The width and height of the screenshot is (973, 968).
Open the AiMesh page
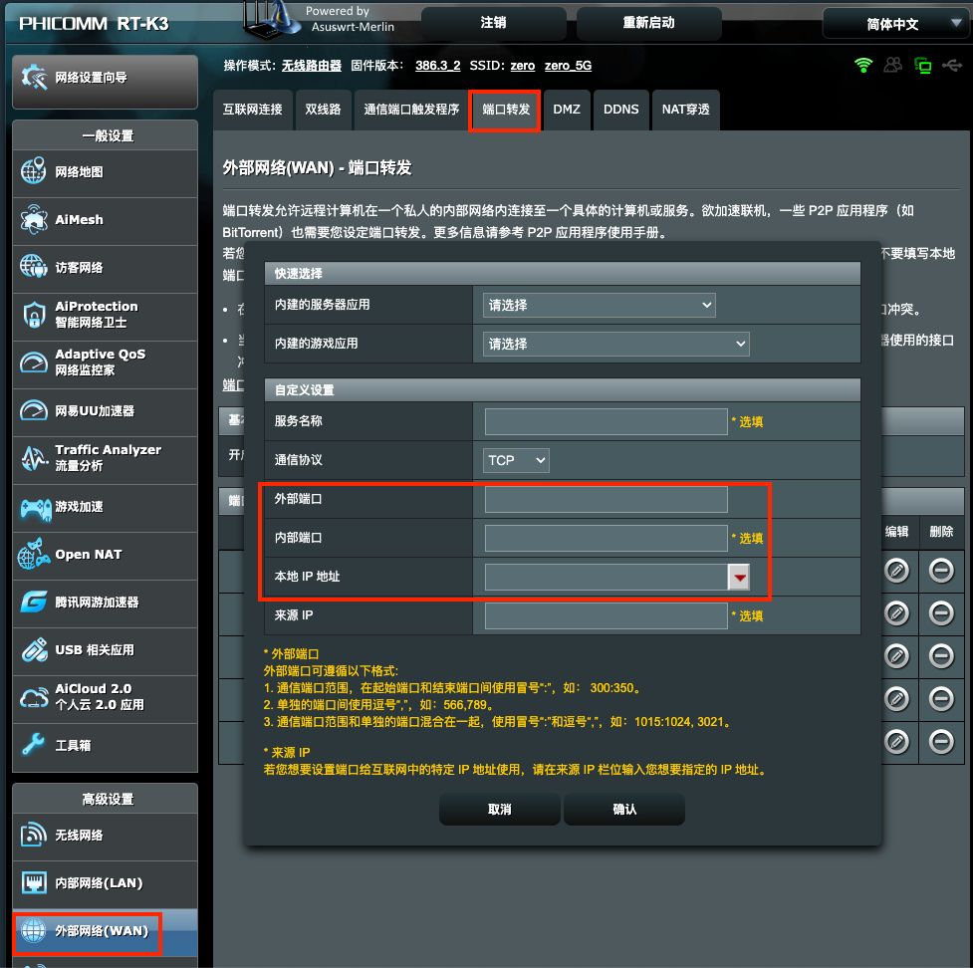pyautogui.click(x=105, y=220)
